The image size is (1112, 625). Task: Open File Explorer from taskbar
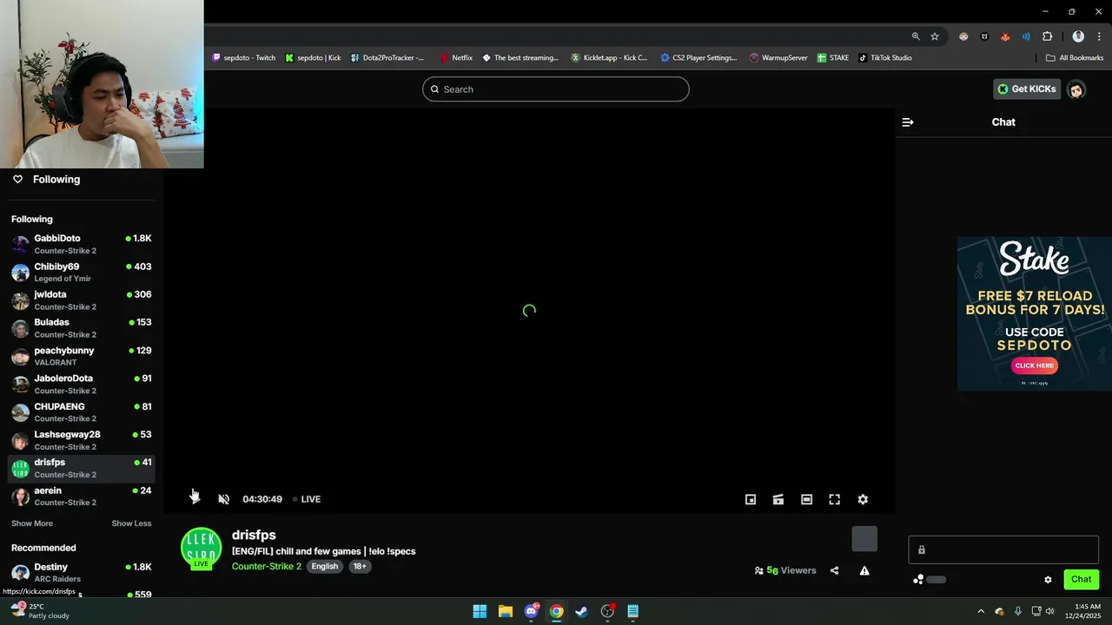pos(505,611)
